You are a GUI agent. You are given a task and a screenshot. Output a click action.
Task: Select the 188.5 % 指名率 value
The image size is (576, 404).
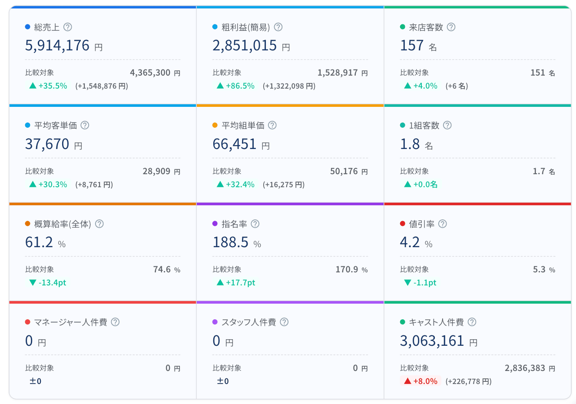(x=237, y=242)
